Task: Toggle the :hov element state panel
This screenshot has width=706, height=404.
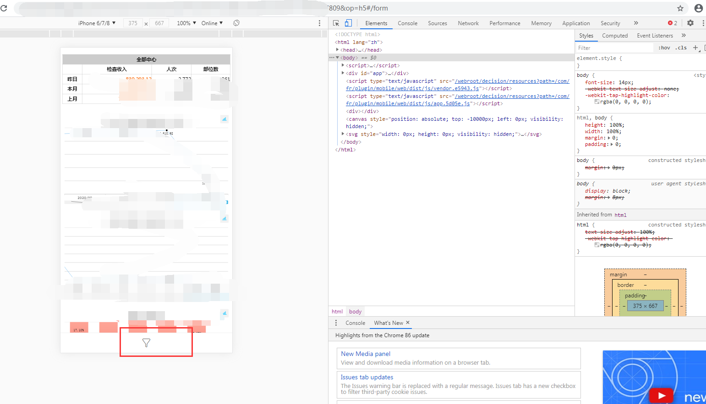Action: tap(664, 48)
